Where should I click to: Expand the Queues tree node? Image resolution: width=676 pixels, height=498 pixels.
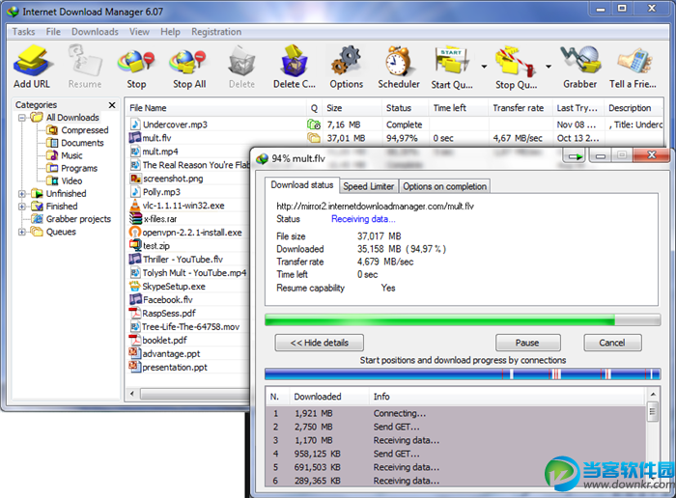click(x=22, y=232)
